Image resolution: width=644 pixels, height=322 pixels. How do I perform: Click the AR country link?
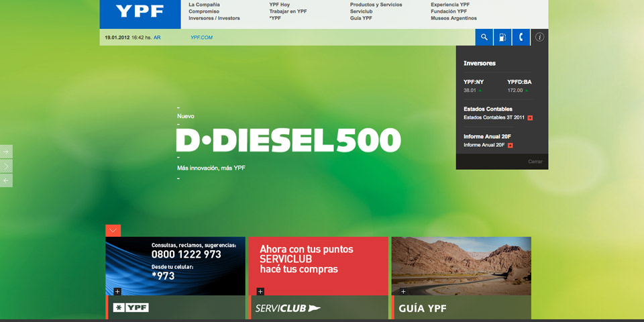pos(157,38)
